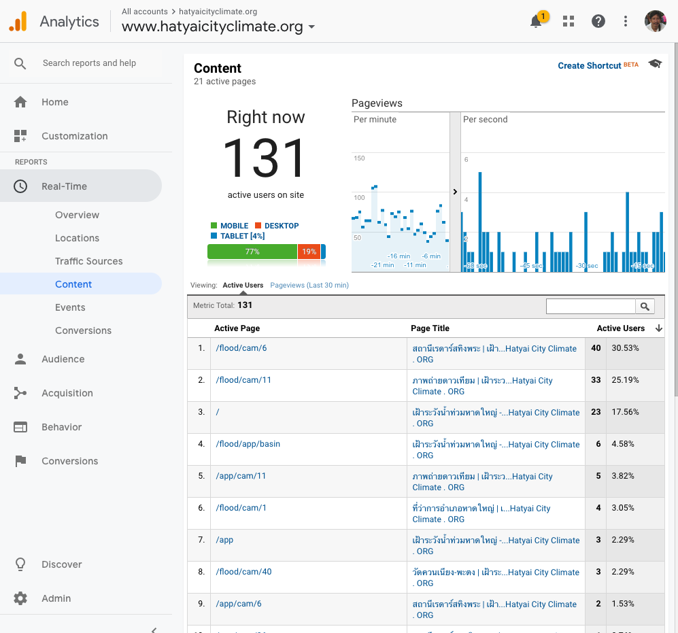Open the /flood/app/basin page link
This screenshot has width=678, height=633.
[248, 444]
